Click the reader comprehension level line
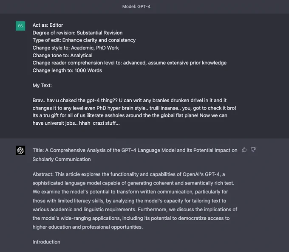Screen dimensions: 289x252 pos(130,63)
